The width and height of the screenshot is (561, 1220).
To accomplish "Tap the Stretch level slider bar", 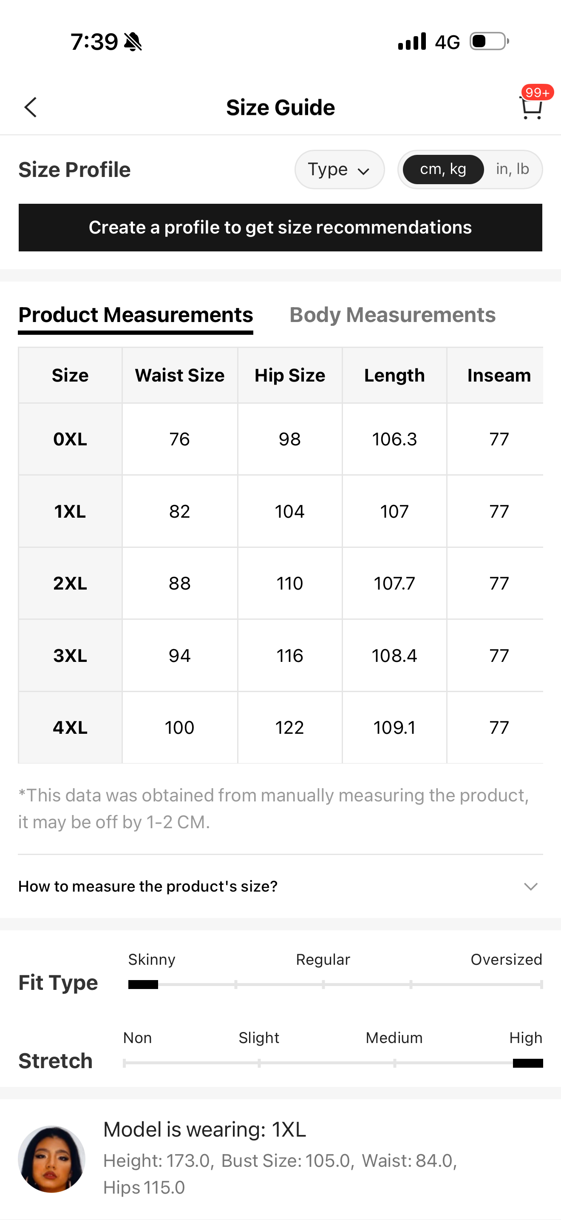I will coord(332,1063).
